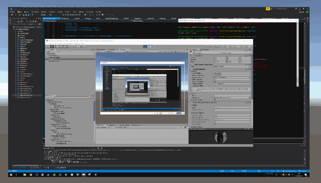Toggle Dynamic Occluded checkbox in Inspector
321x183 pixels.
click(214, 100)
